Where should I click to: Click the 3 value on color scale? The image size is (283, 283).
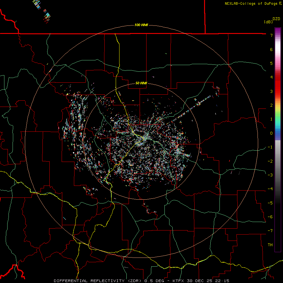(x=271, y=91)
